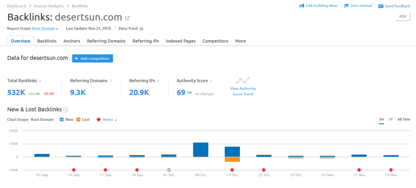Image resolution: width=416 pixels, height=188 pixels.
Task: Open the Notes dropdown menu
Action: (110, 120)
